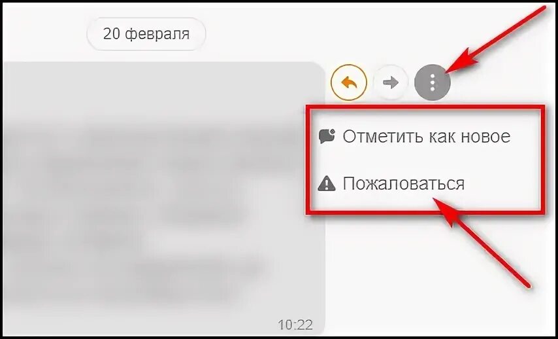Select the Отметить как новое menu entry

(x=415, y=136)
